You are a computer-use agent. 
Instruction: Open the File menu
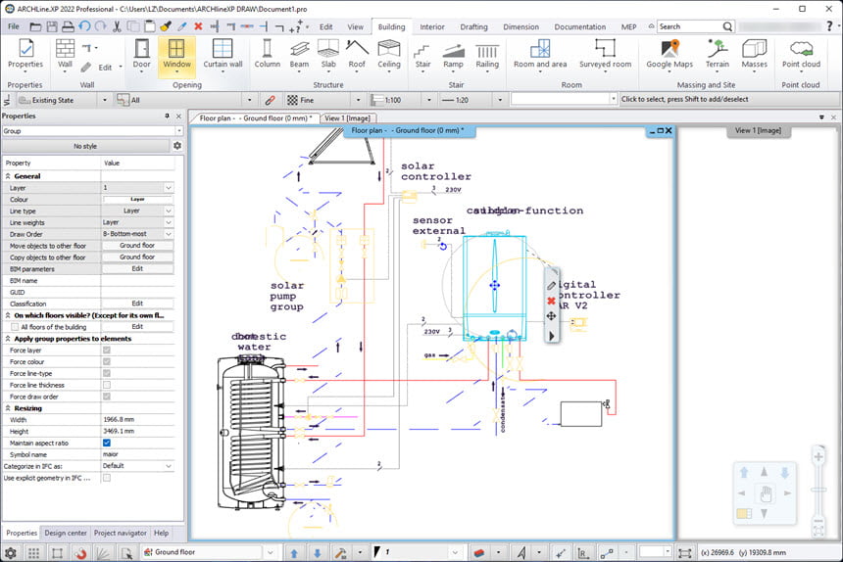[14, 26]
